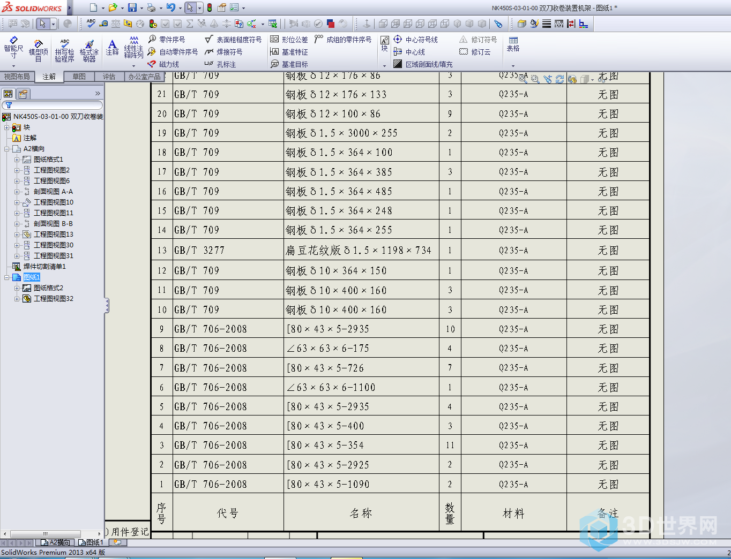Click the left panel horizontal scrollbar

pos(46,534)
